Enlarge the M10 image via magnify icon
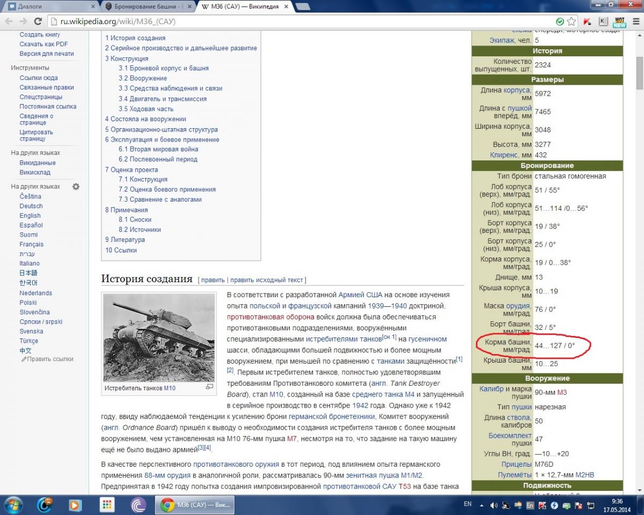The height and width of the screenshot is (515, 644). (209, 387)
